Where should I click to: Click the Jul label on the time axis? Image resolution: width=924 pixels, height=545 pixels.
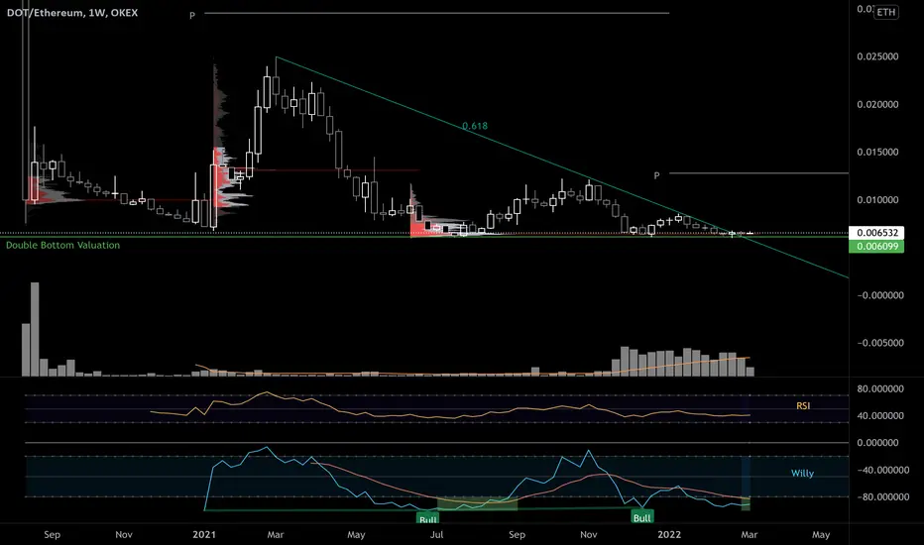click(436, 534)
